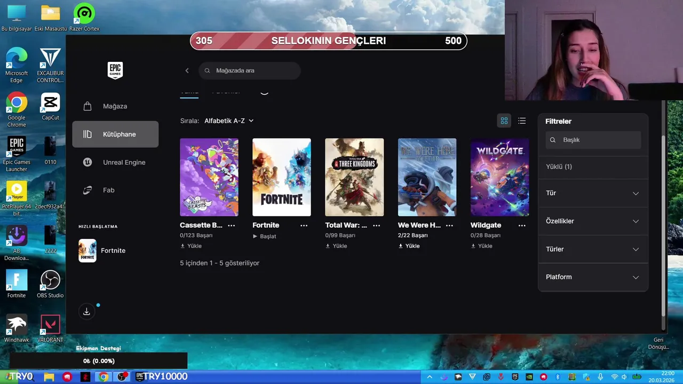Screen dimensions: 683x384
Task: Open Cassette Beasts three-dot options menu
Action: 232,226
